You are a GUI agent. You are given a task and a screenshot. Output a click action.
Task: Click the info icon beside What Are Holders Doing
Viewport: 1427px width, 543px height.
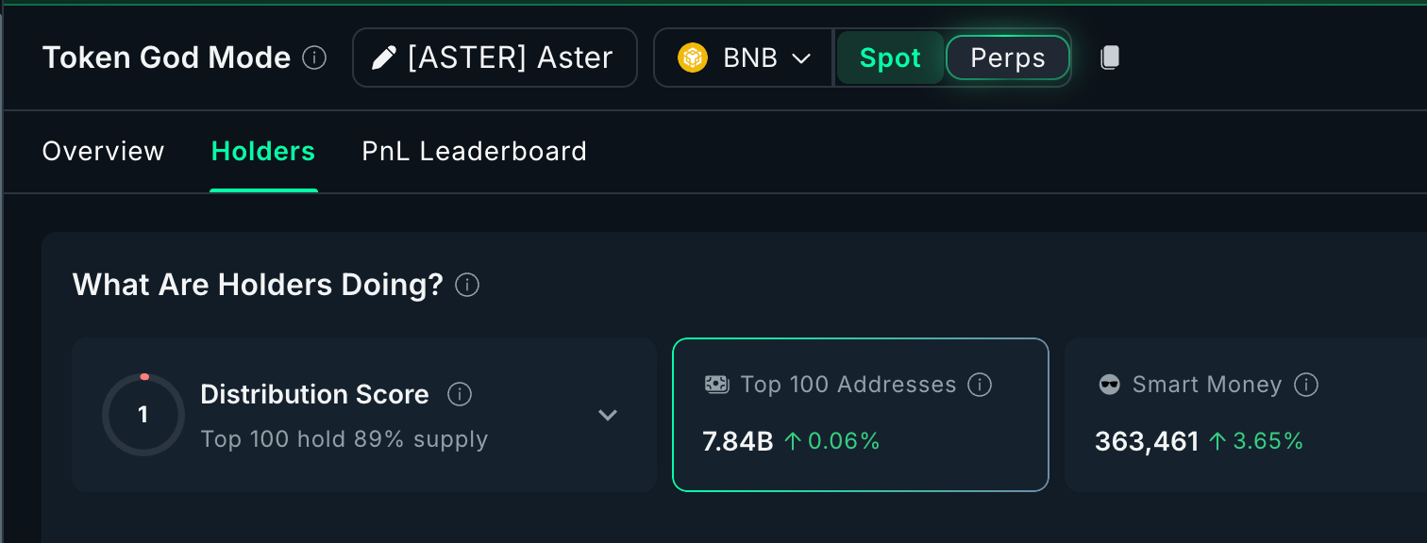(466, 285)
